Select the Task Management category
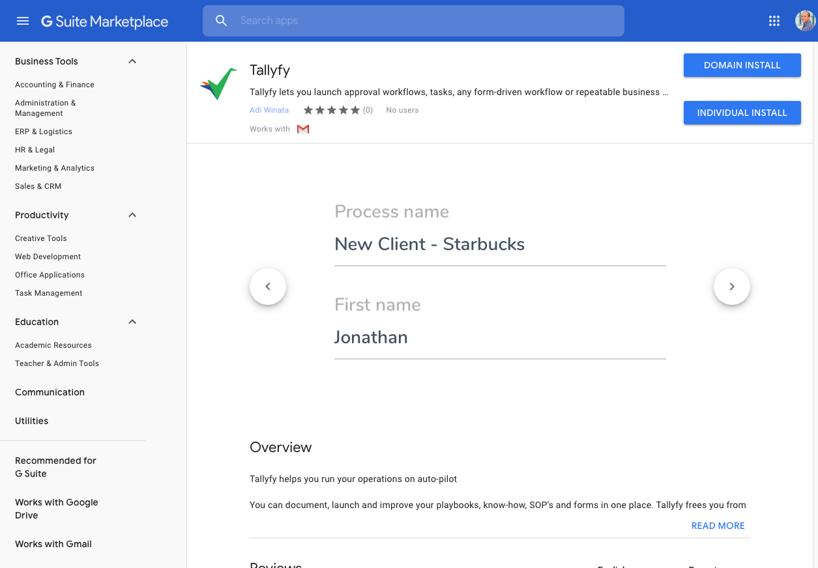 point(48,292)
